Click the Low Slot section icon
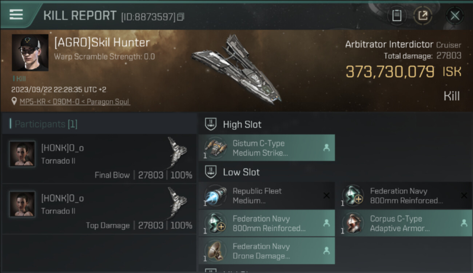 [211, 172]
